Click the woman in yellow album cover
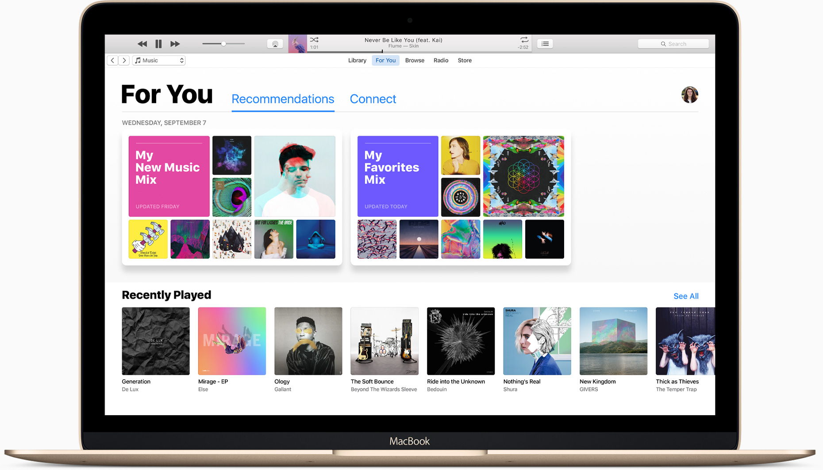This screenshot has width=823, height=470. (461, 155)
